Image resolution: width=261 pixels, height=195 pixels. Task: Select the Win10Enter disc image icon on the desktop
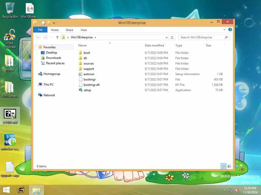30,10
